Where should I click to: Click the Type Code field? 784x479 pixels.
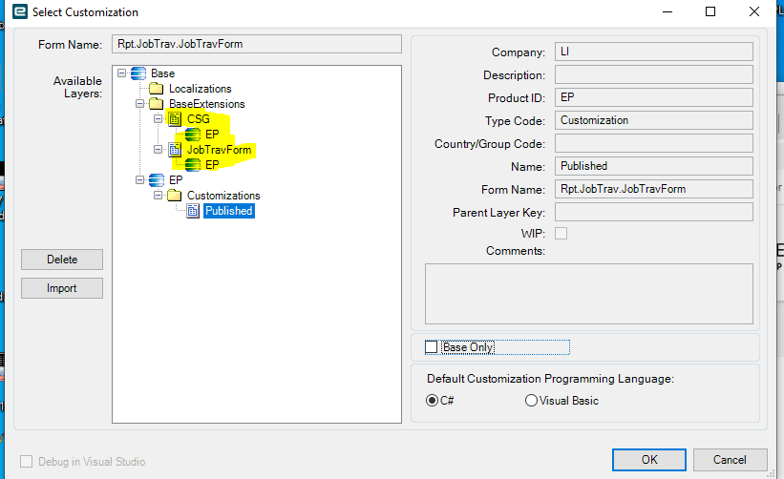653,120
